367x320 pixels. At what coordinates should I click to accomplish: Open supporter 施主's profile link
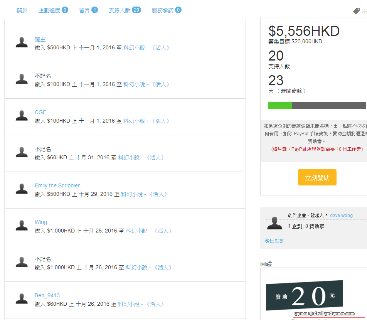tap(40, 39)
